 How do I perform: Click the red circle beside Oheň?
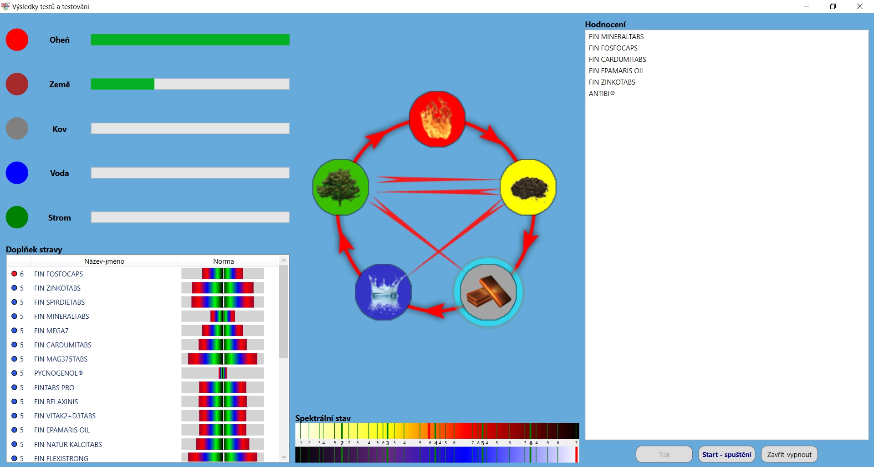click(x=17, y=40)
